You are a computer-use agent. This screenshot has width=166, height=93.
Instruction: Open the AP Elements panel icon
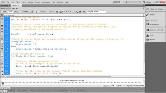pyautogui.click(x=148, y=24)
